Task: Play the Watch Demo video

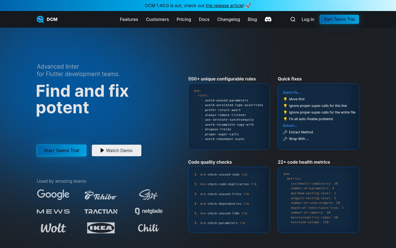Action: [117, 150]
